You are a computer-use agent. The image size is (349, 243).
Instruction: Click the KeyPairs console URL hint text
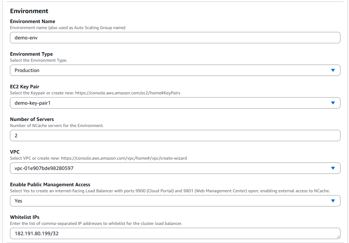95,93
